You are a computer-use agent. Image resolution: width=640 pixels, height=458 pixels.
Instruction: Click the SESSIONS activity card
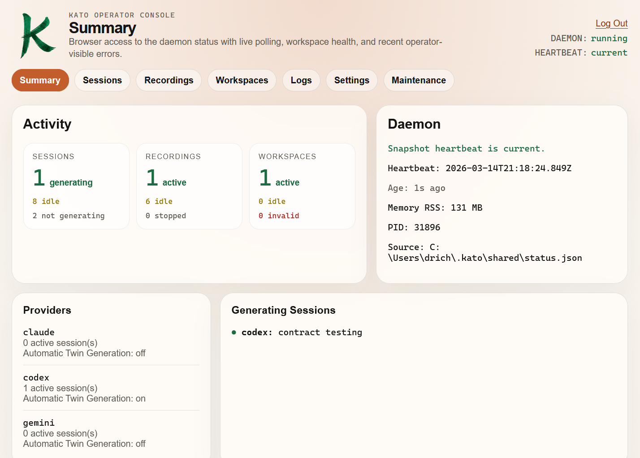tap(76, 186)
